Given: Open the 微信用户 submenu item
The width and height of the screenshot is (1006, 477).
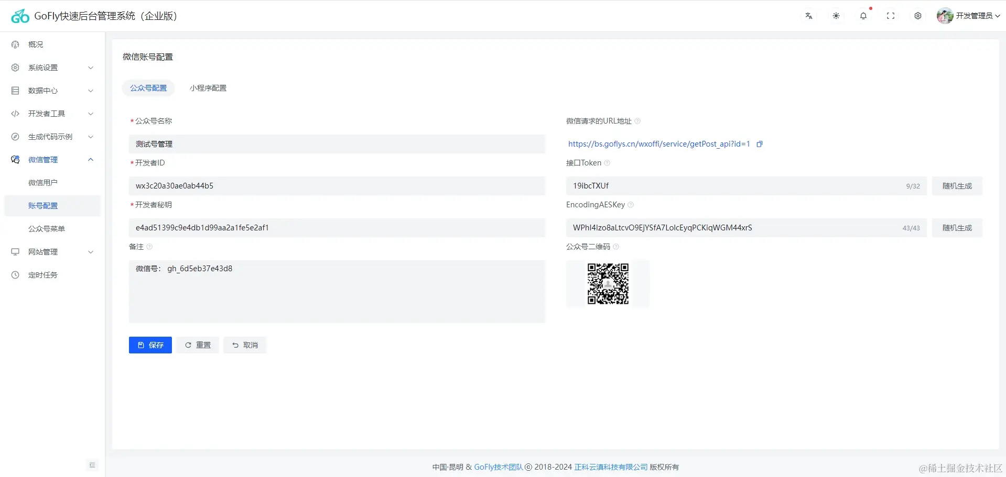Looking at the screenshot, I should [52, 183].
